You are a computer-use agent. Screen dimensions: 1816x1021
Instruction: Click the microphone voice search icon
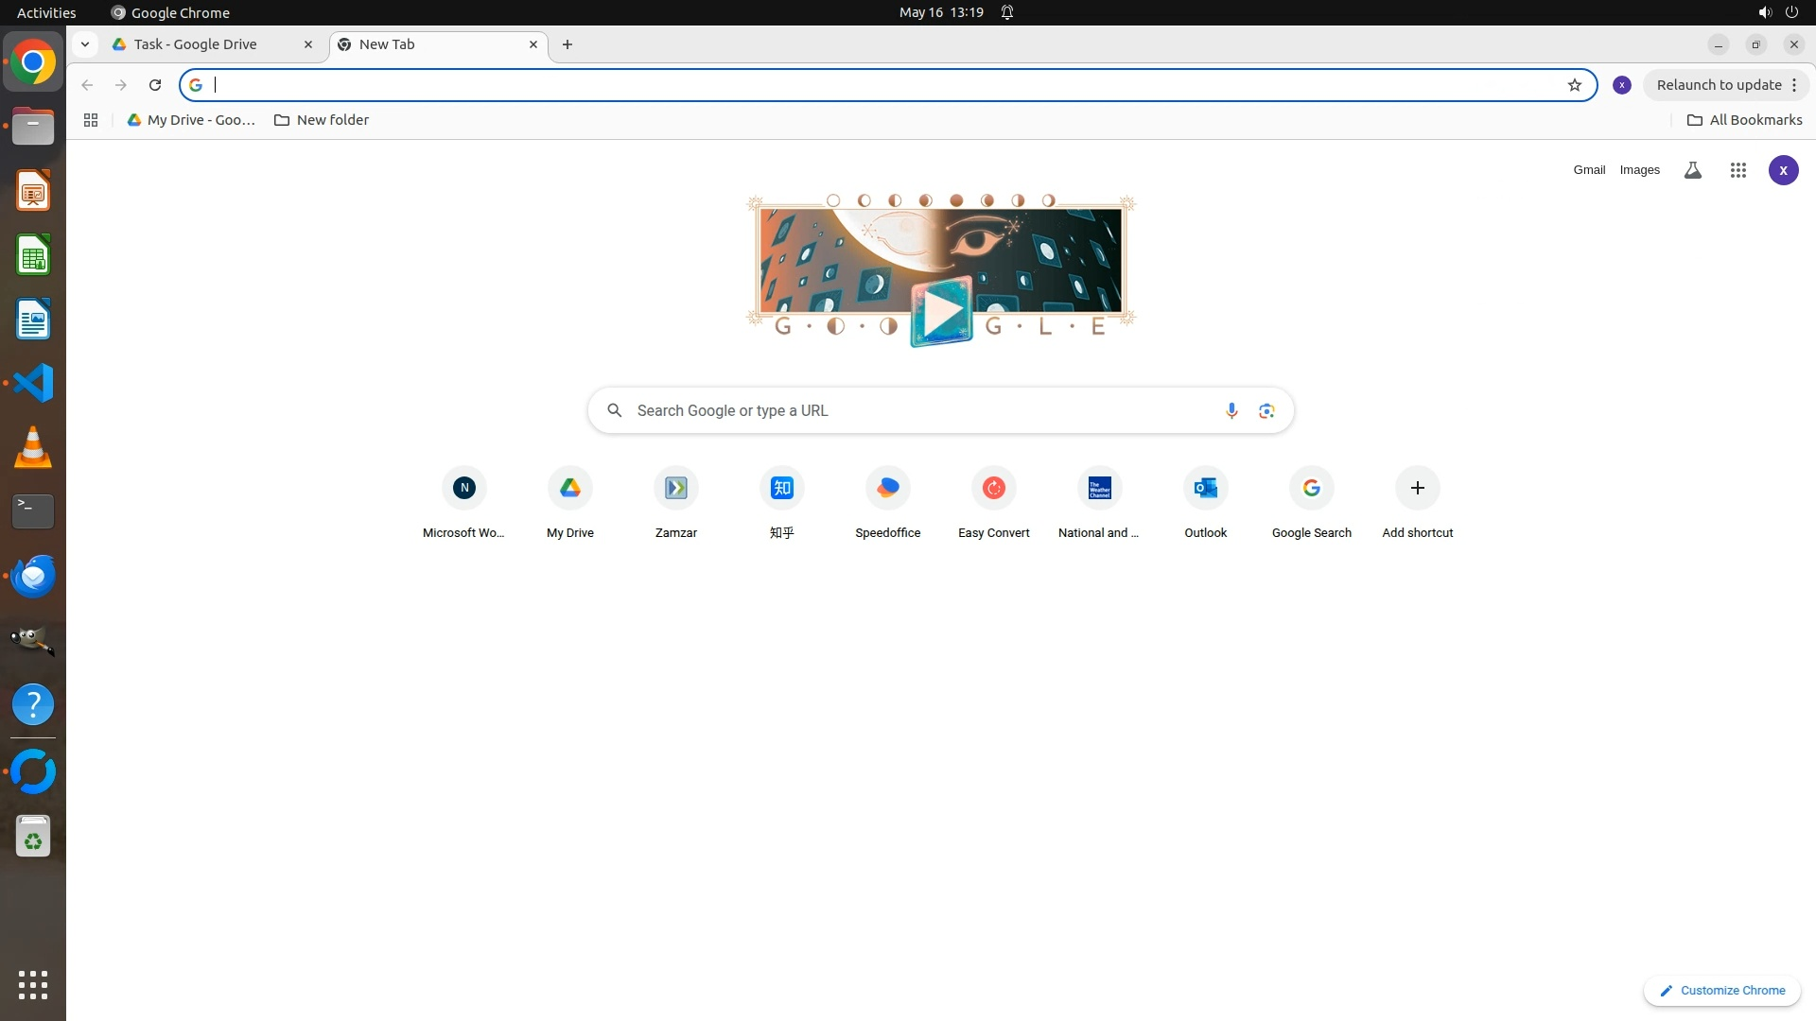[x=1231, y=410]
